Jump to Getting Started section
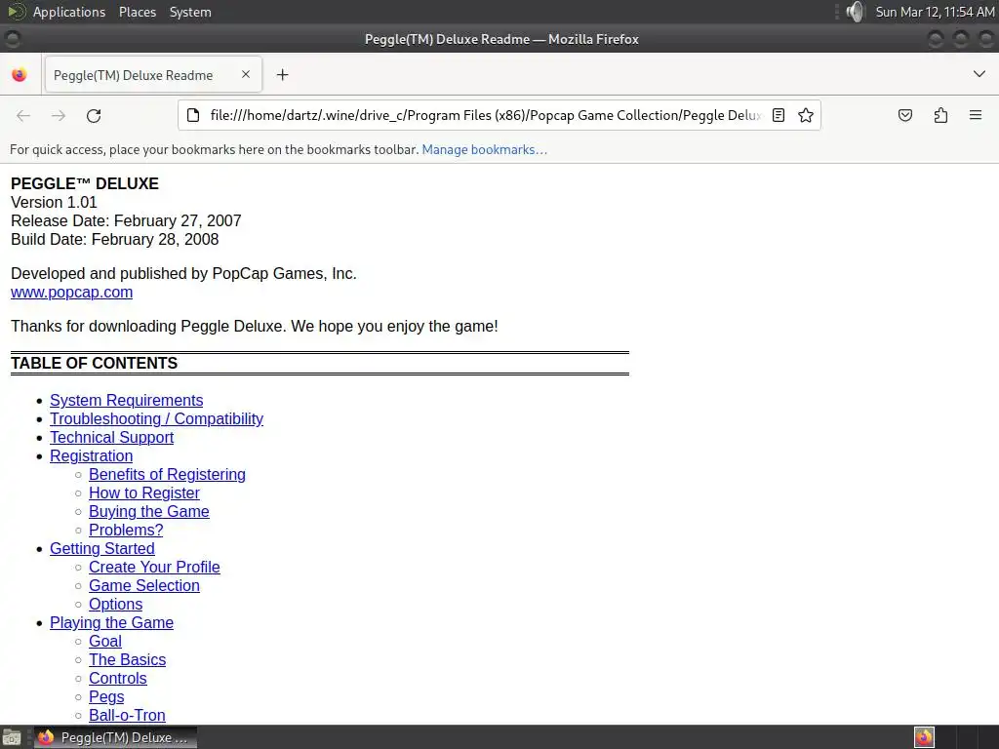 (101, 548)
